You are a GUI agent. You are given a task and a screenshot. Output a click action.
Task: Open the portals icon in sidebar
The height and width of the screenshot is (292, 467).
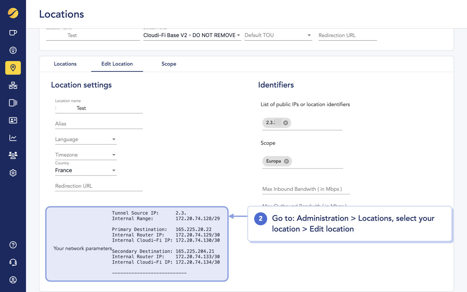pos(13,33)
